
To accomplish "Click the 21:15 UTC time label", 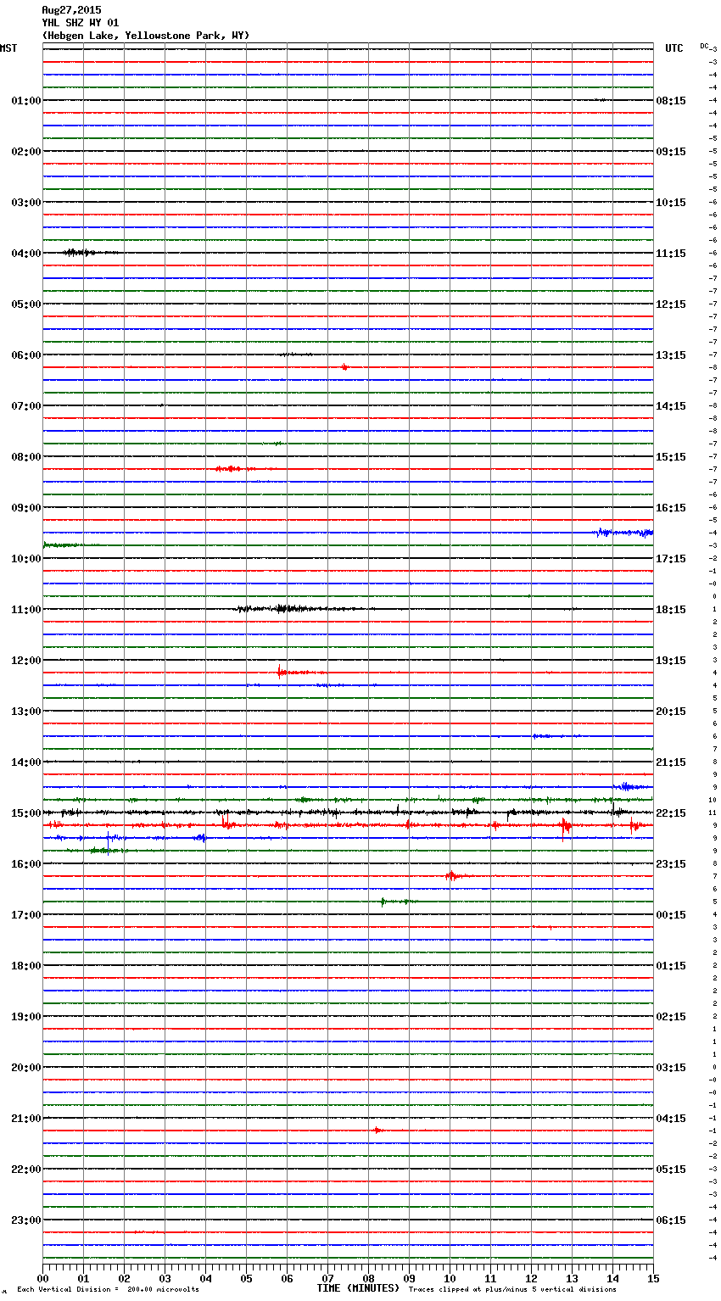I will coord(671,762).
